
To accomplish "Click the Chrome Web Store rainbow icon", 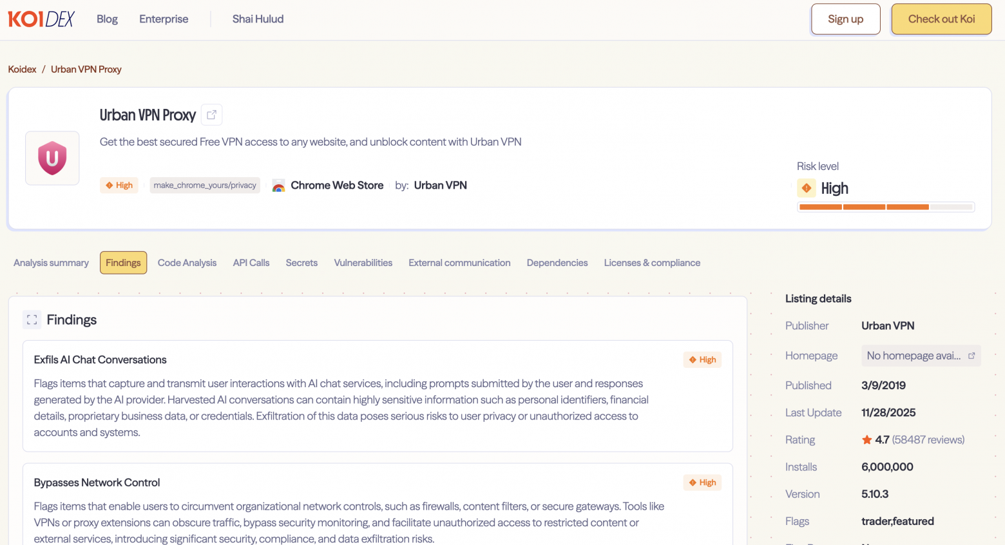I will 278,186.
